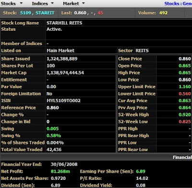Click Net Profit value 81.268m

(x=60, y=172)
